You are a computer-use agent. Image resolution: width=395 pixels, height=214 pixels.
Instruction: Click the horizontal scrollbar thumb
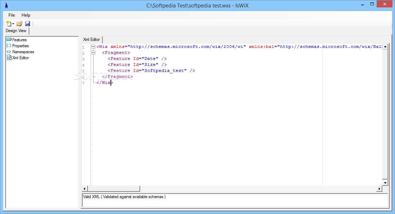click(114, 189)
